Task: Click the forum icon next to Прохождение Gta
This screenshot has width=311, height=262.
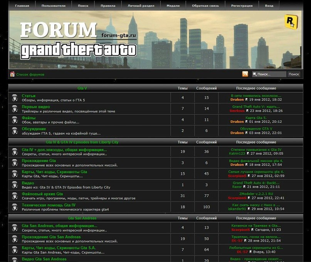Action: pyautogui.click(x=15, y=163)
